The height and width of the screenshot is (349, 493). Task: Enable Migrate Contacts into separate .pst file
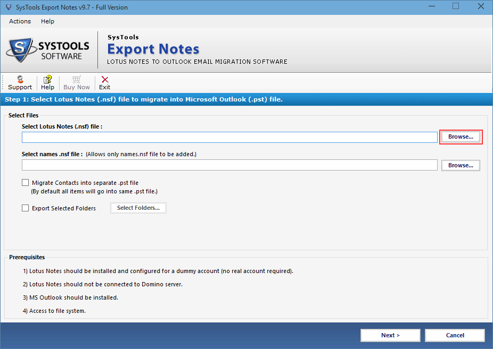[25, 183]
